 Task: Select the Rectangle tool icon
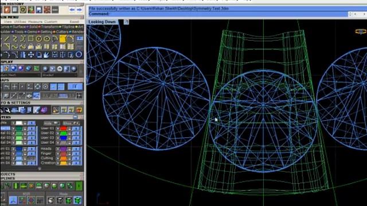(x=30, y=39)
